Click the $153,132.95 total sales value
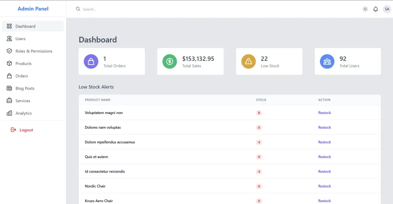 pyautogui.click(x=198, y=59)
